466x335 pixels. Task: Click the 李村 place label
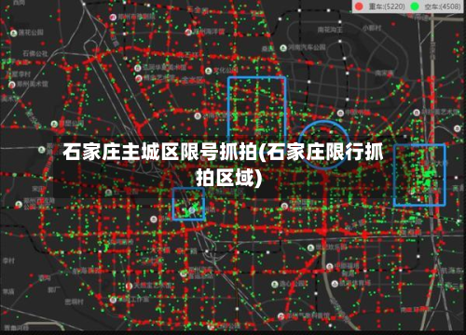(x=8, y=261)
